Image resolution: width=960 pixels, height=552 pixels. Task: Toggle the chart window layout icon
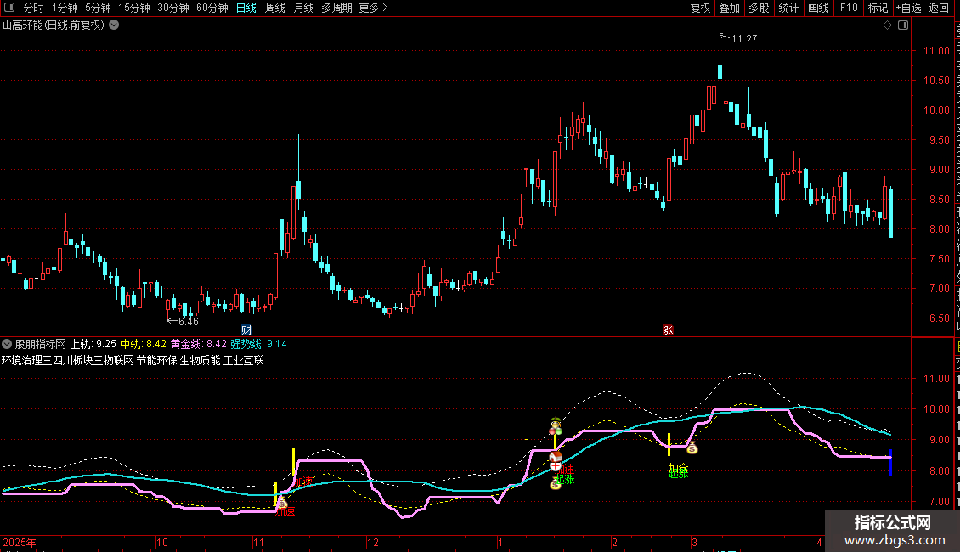(x=903, y=25)
